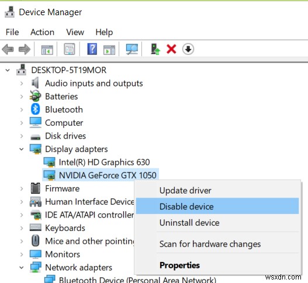Screen dimensions: 308x283
Task: Open the Properties sheet toolbar icon
Action: pyautogui.click(x=70, y=49)
